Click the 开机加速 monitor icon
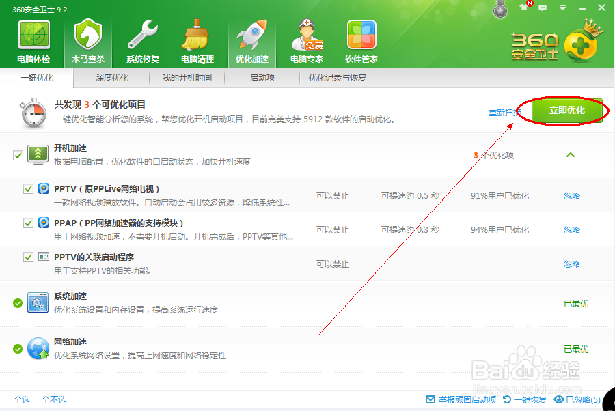 pos(38,155)
